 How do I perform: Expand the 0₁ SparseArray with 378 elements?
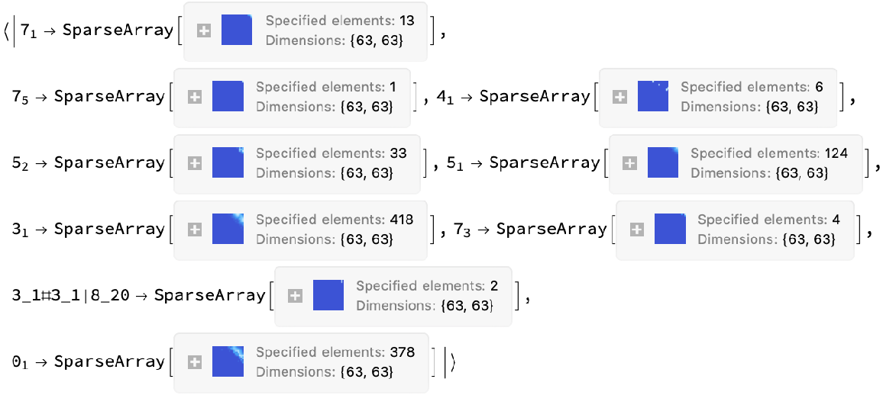point(195,361)
